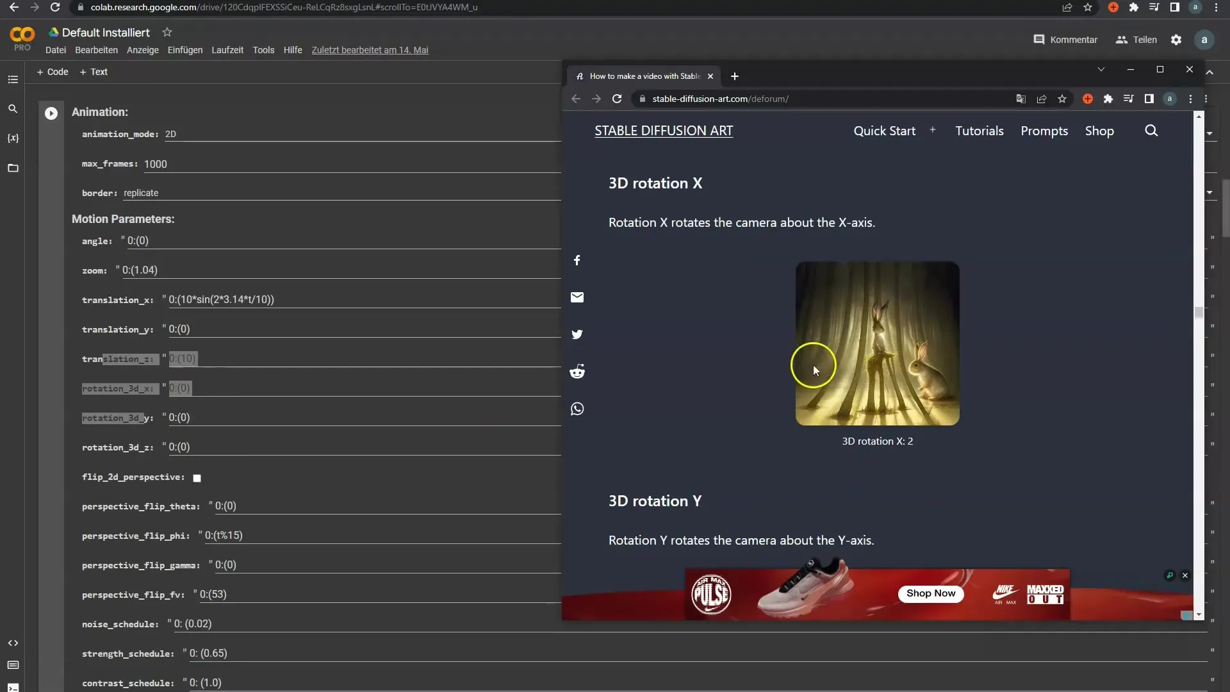Open Kommentar panel
1230x692 pixels.
coord(1065,40)
